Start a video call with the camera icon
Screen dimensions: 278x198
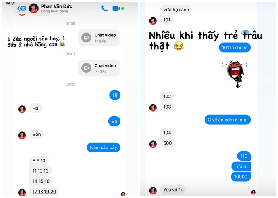click(116, 8)
